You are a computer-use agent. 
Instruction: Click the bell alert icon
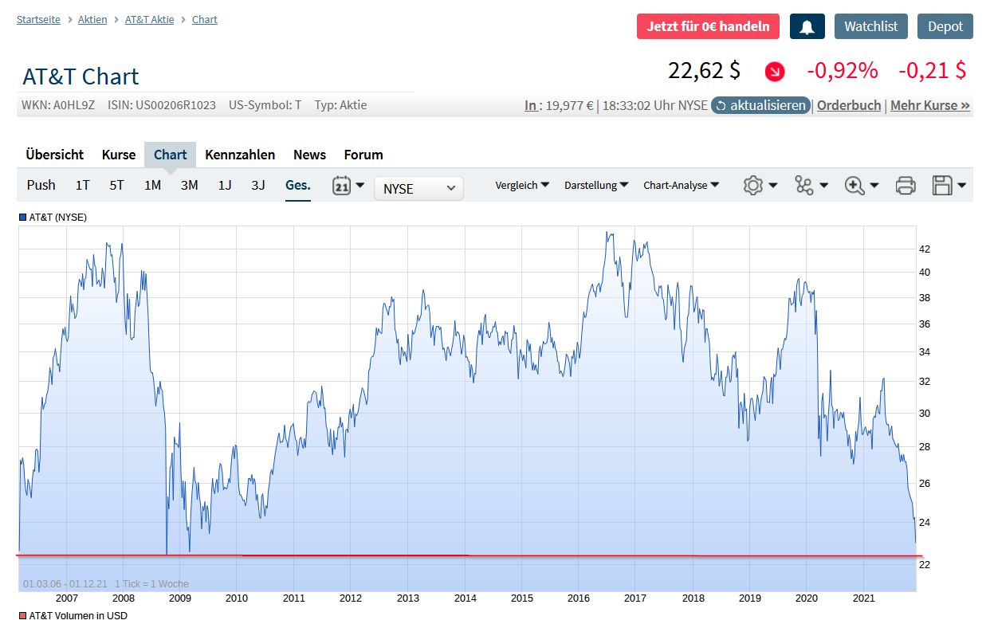(x=807, y=26)
